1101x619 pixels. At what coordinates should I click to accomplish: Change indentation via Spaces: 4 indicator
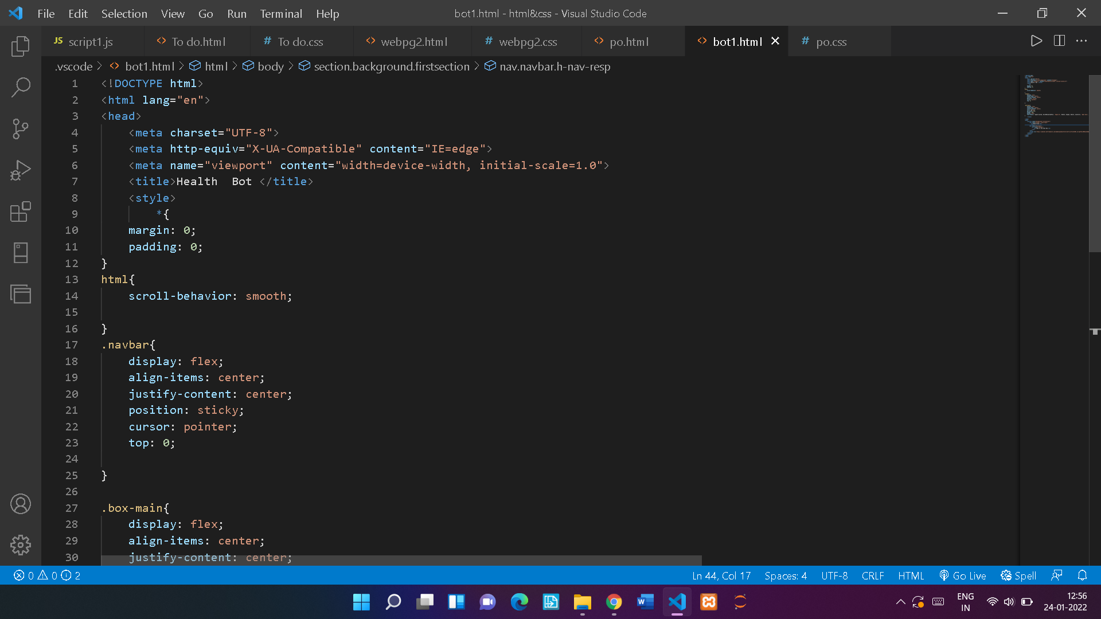785,575
